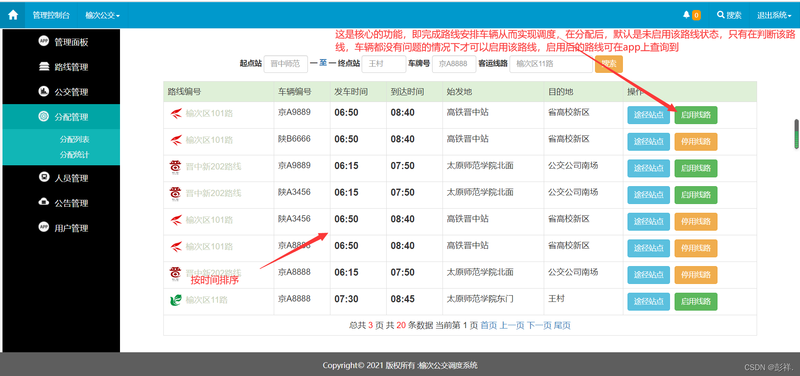Viewport: 800px width, 376px height.
Task: Click 启用线路 for first 榆次区101路 row
Action: pyautogui.click(x=696, y=115)
